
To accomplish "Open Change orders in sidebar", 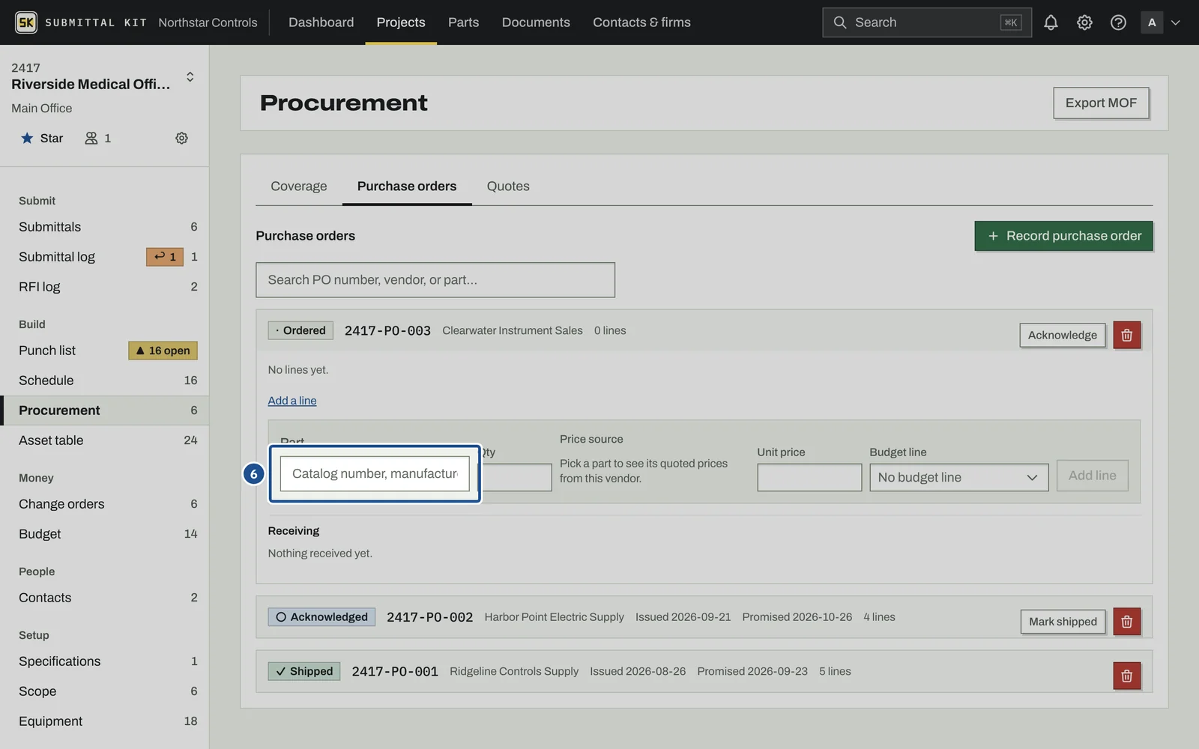I will coord(105,504).
